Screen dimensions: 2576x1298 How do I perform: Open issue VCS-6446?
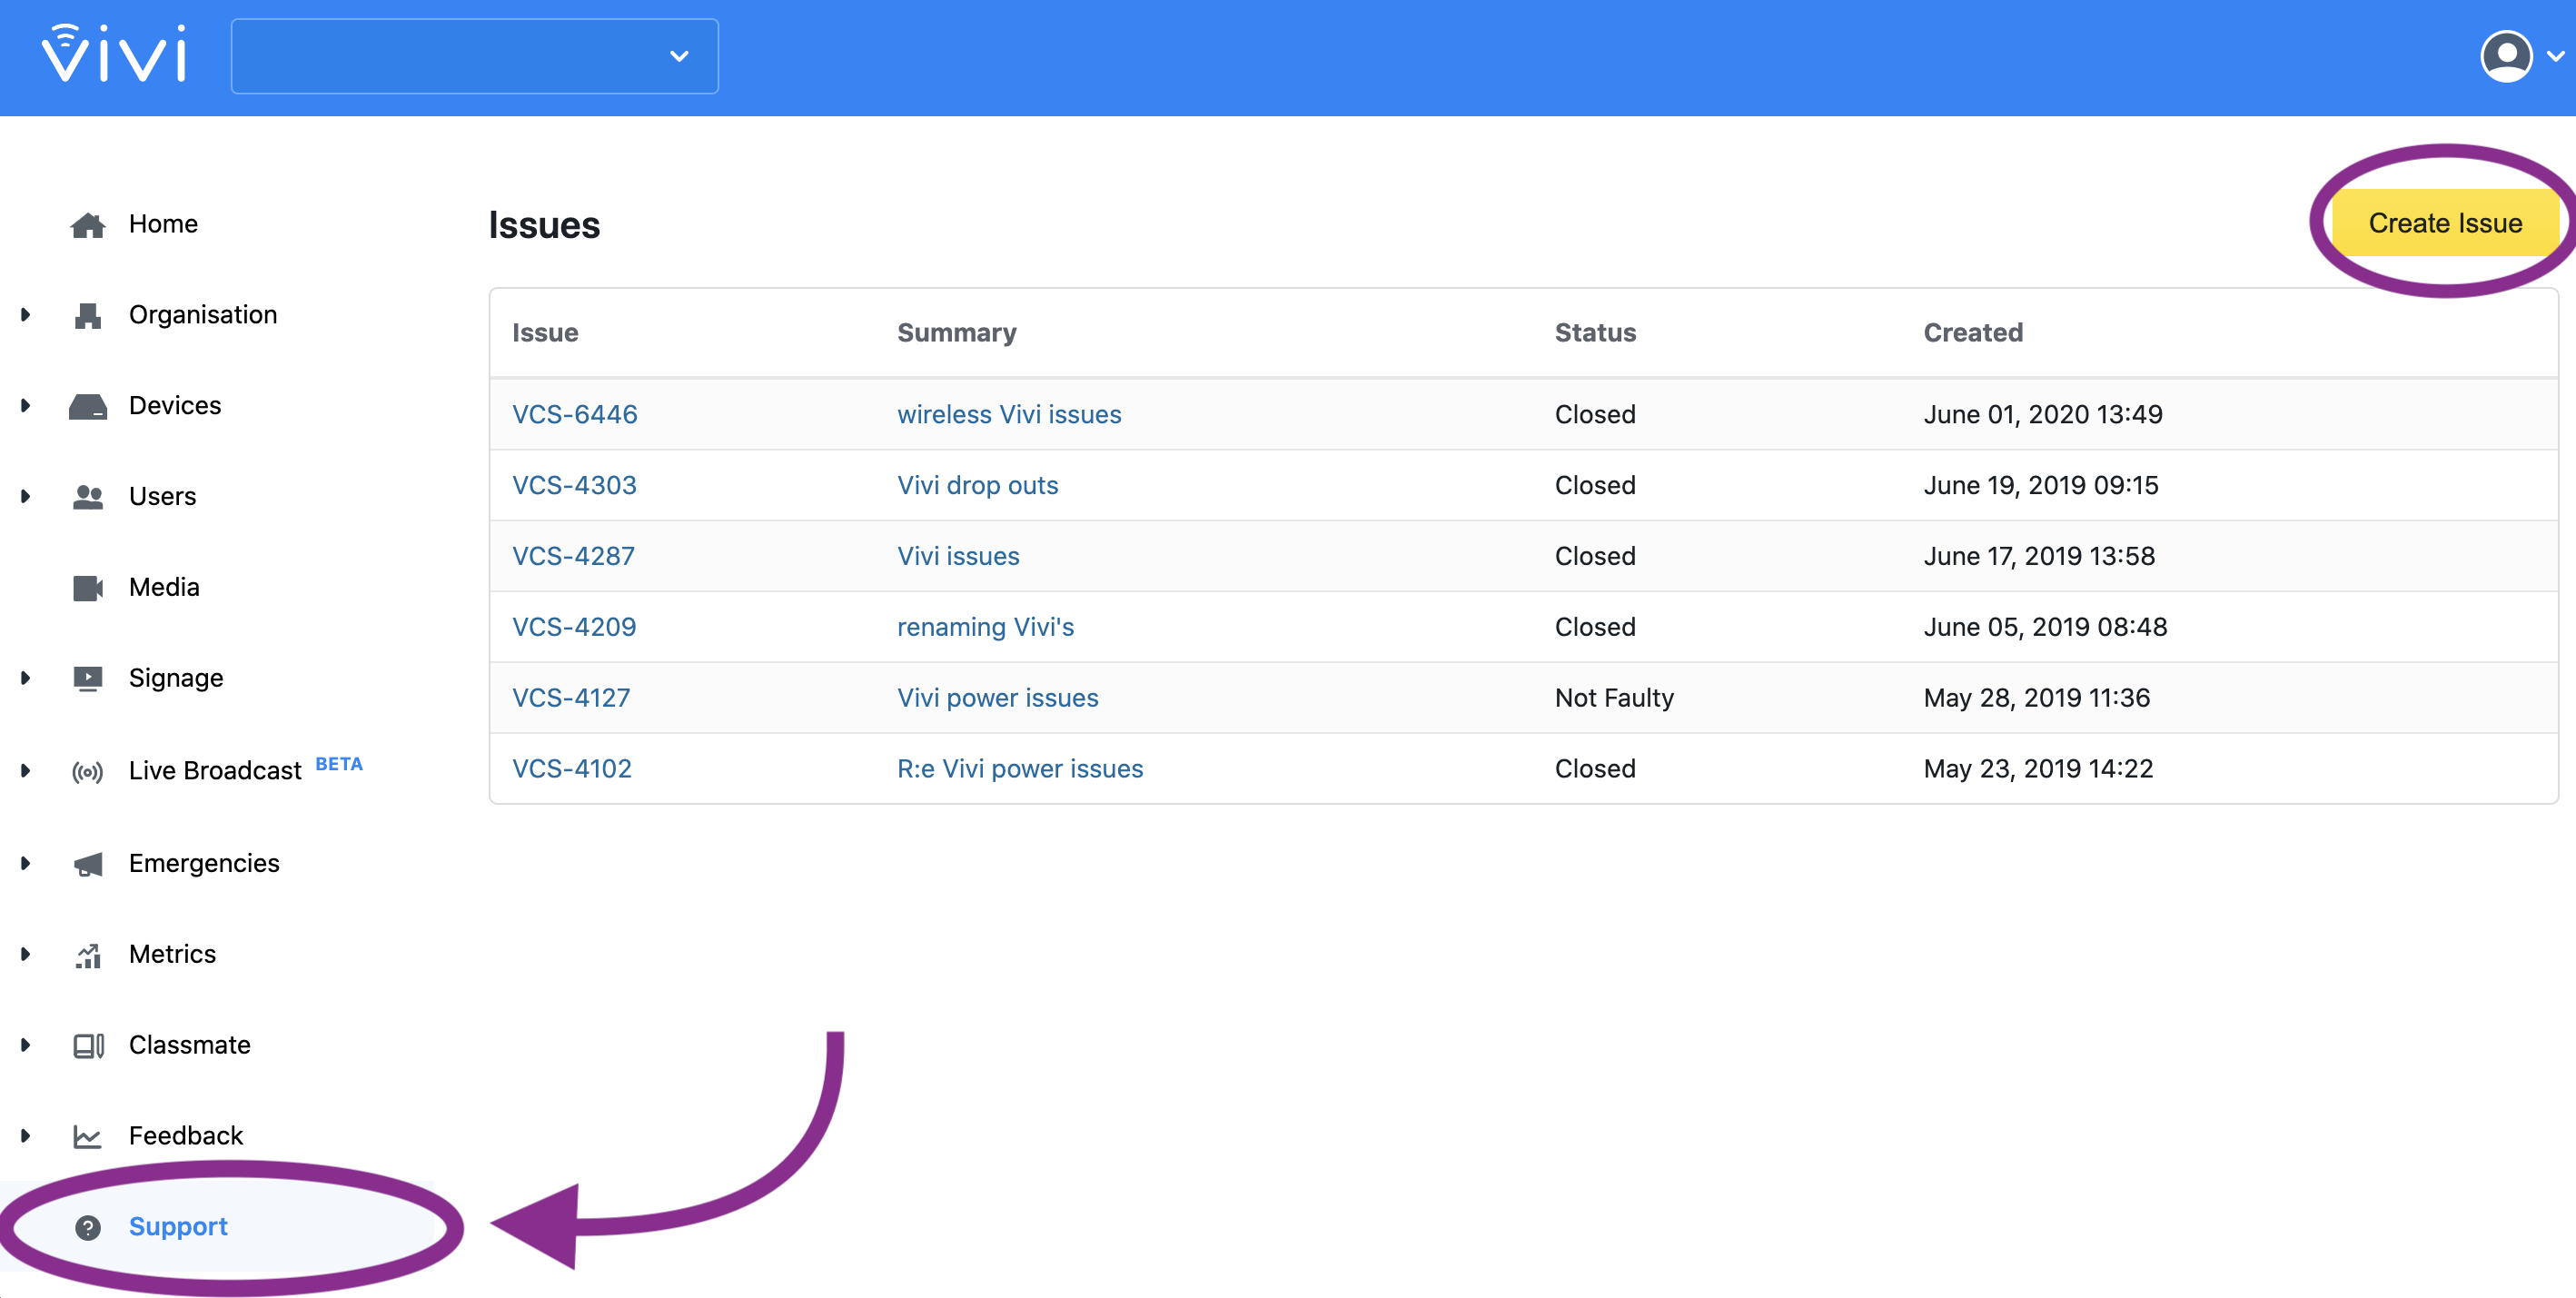click(x=575, y=414)
